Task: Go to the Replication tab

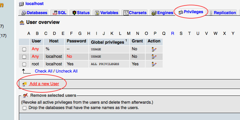Action: (x=222, y=13)
